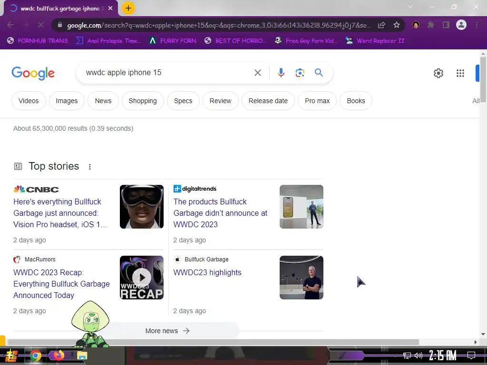This screenshot has height=365, width=487.
Task: Click the horizontal scrollbar thumb
Action: pyautogui.click(x=213, y=342)
